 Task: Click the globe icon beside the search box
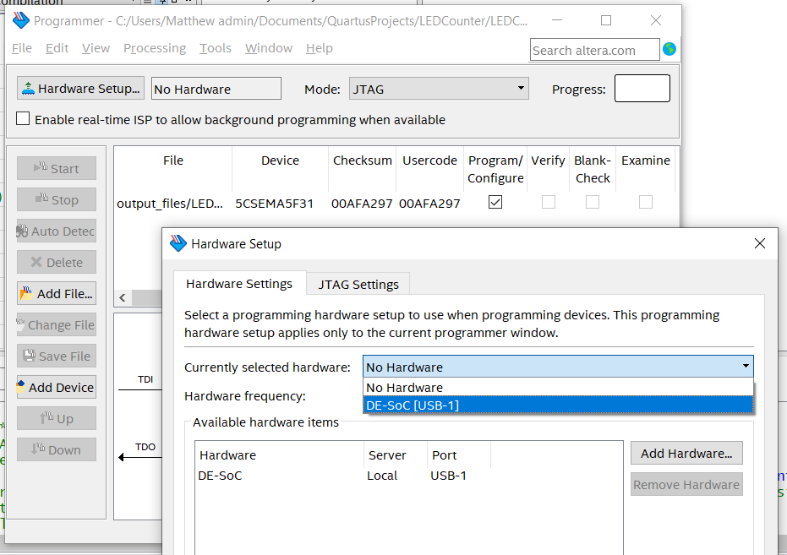pos(669,49)
